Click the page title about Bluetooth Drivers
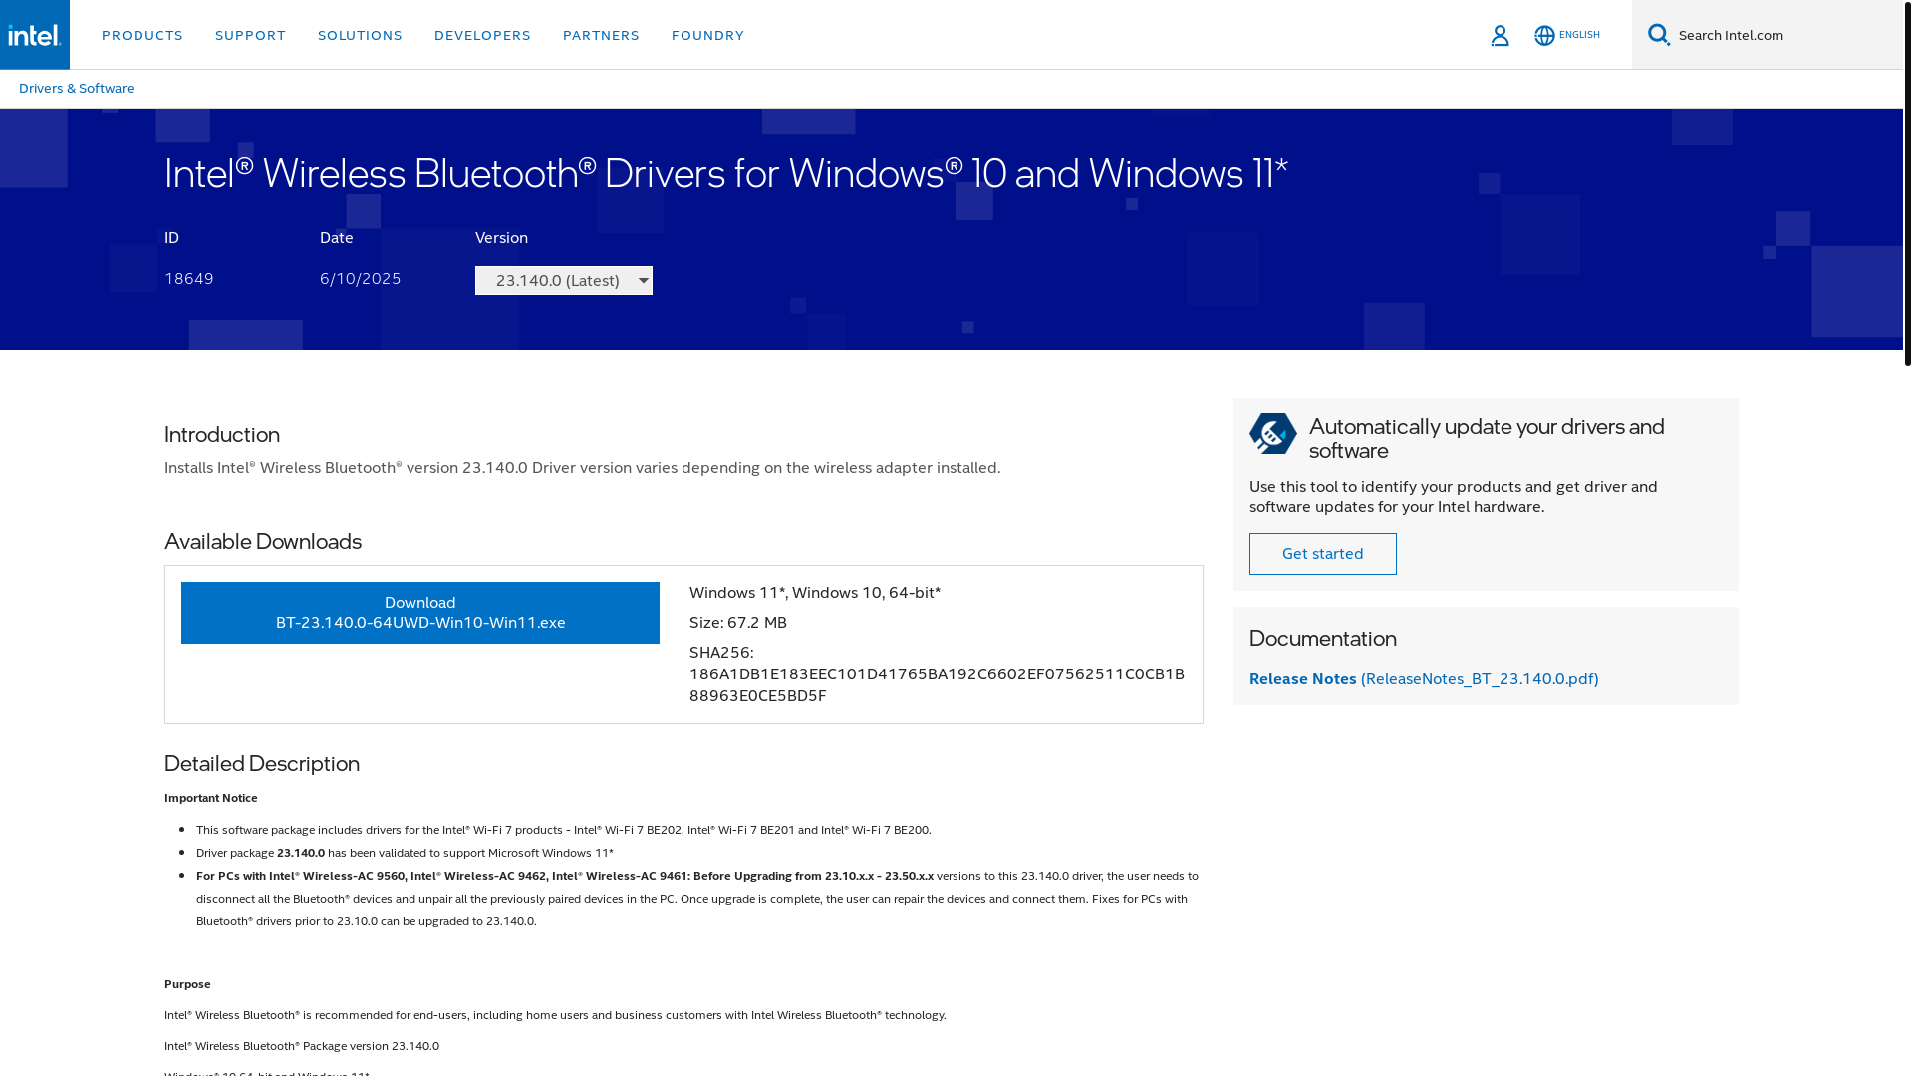Screen dimensions: 1913x1076 coord(726,173)
